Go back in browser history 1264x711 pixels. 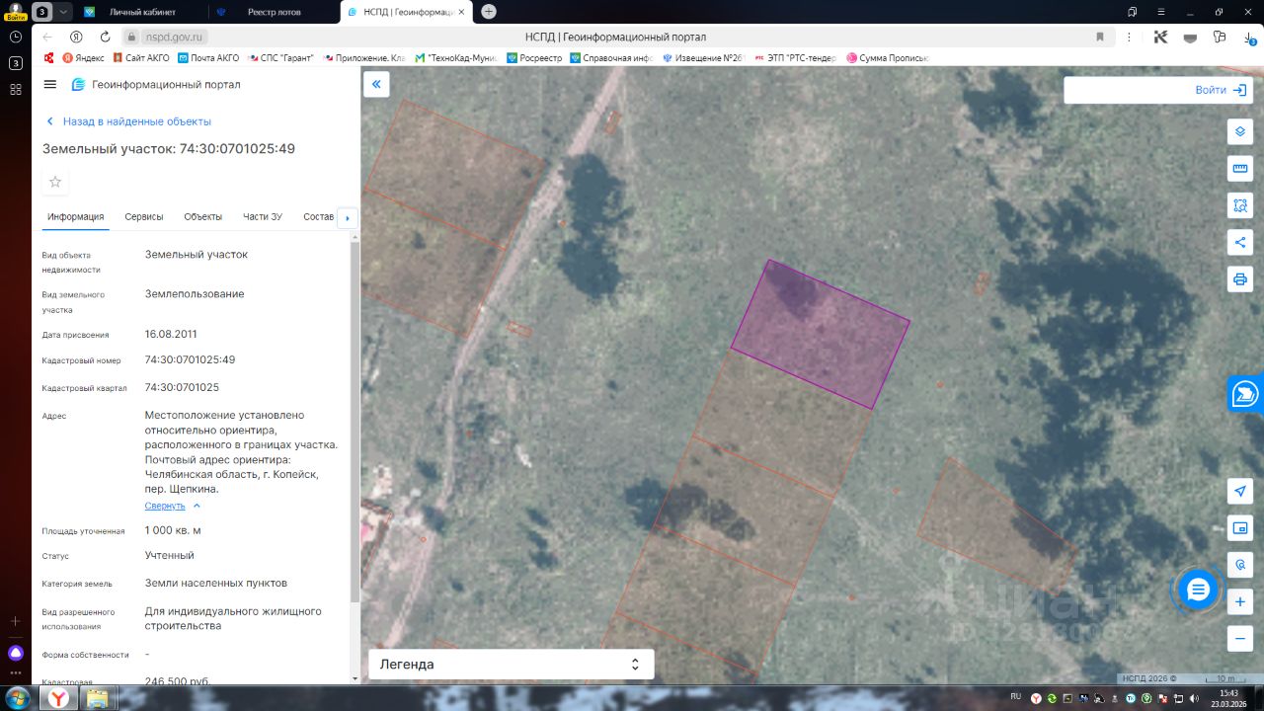(x=46, y=37)
